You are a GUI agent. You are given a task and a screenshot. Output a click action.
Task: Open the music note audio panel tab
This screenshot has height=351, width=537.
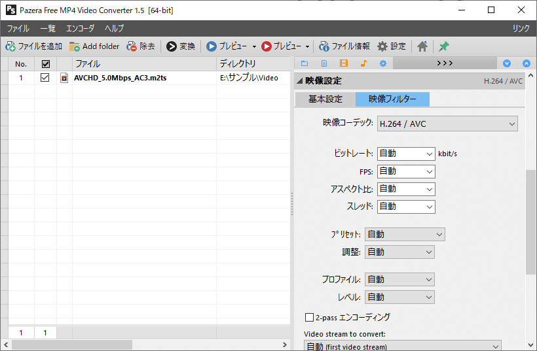coord(363,63)
